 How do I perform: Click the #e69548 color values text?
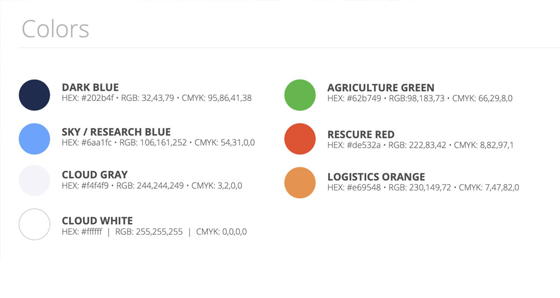point(423,188)
